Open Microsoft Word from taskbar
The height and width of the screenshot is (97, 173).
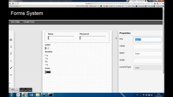coord(31,95)
